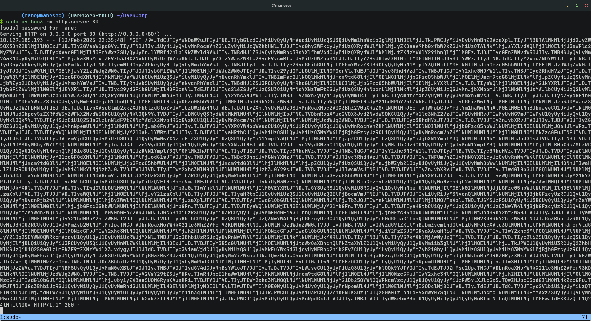Click the green maximize window icon
This screenshot has width=591, height=321.
tap(577, 6)
